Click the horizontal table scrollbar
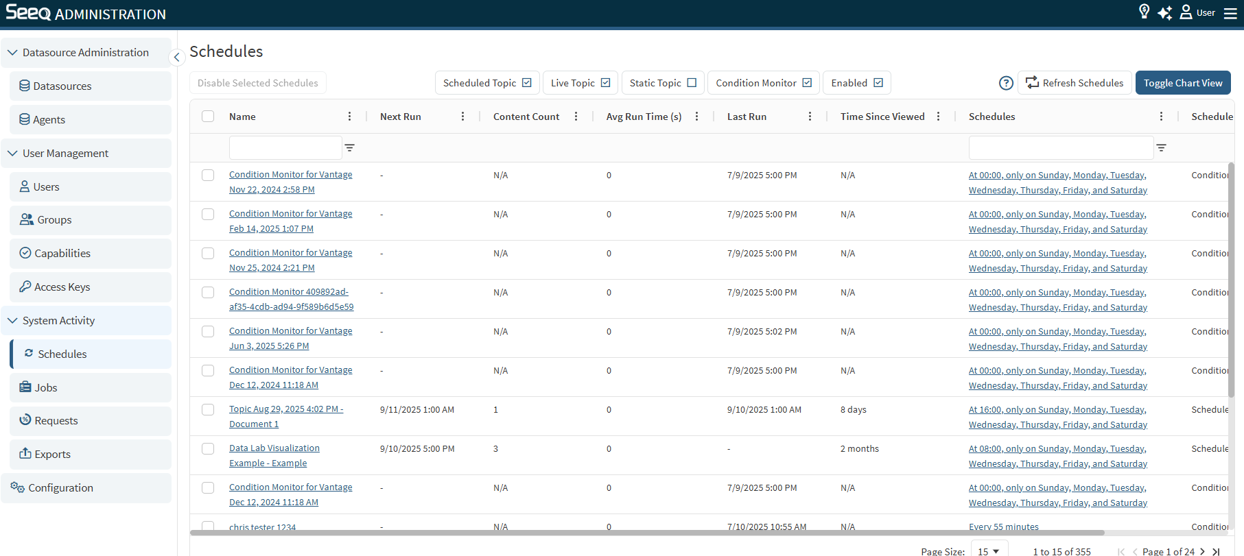Image resolution: width=1244 pixels, height=556 pixels. click(x=646, y=533)
